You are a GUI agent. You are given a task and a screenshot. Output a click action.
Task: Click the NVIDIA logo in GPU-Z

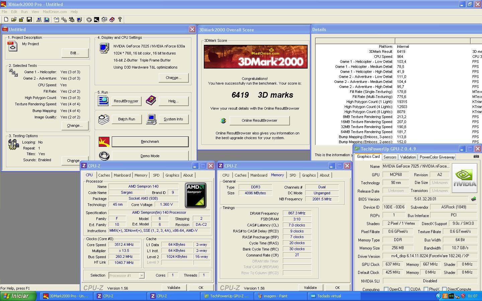point(464,178)
